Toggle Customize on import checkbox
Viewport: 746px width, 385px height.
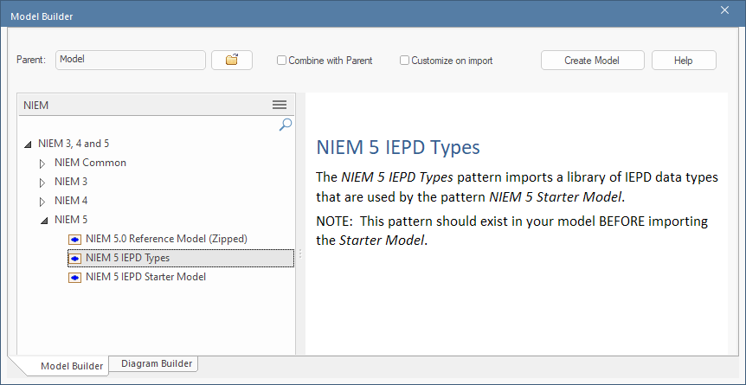click(x=404, y=61)
